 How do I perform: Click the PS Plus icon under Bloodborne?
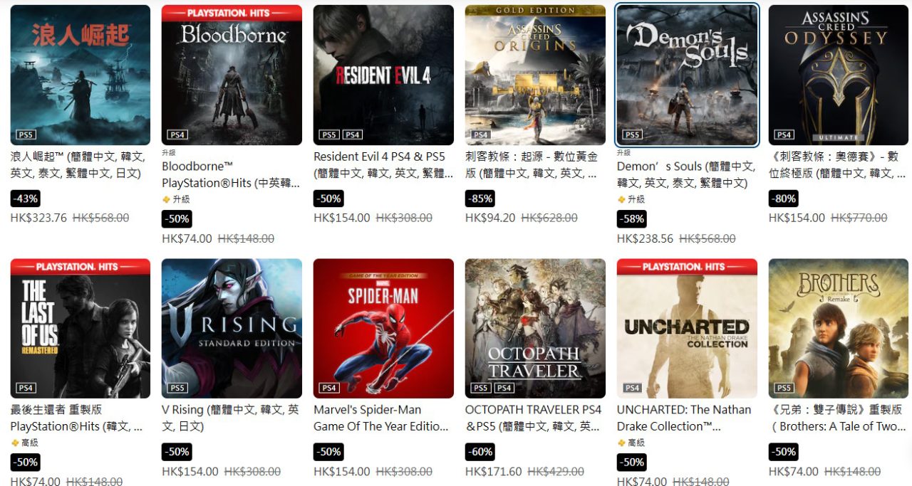(166, 199)
